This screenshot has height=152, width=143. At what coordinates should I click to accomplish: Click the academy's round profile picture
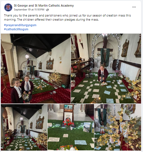click(x=8, y=7)
